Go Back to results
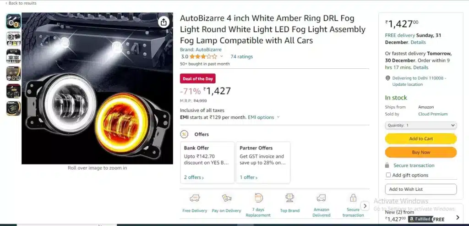The width and height of the screenshot is (469, 226). (21, 3)
